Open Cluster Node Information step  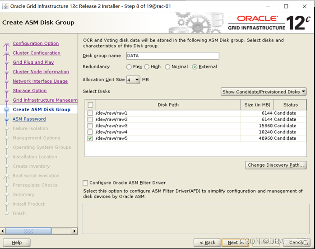pos(41,72)
